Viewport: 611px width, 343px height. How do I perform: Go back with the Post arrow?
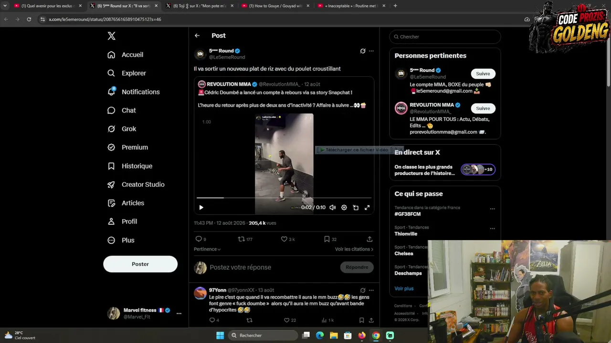[197, 36]
